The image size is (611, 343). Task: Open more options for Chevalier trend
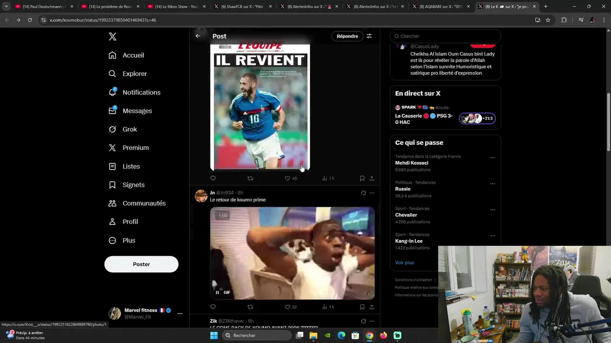[x=493, y=210]
